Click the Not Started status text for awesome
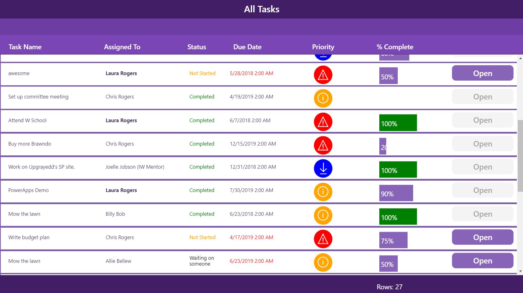 click(x=202, y=73)
